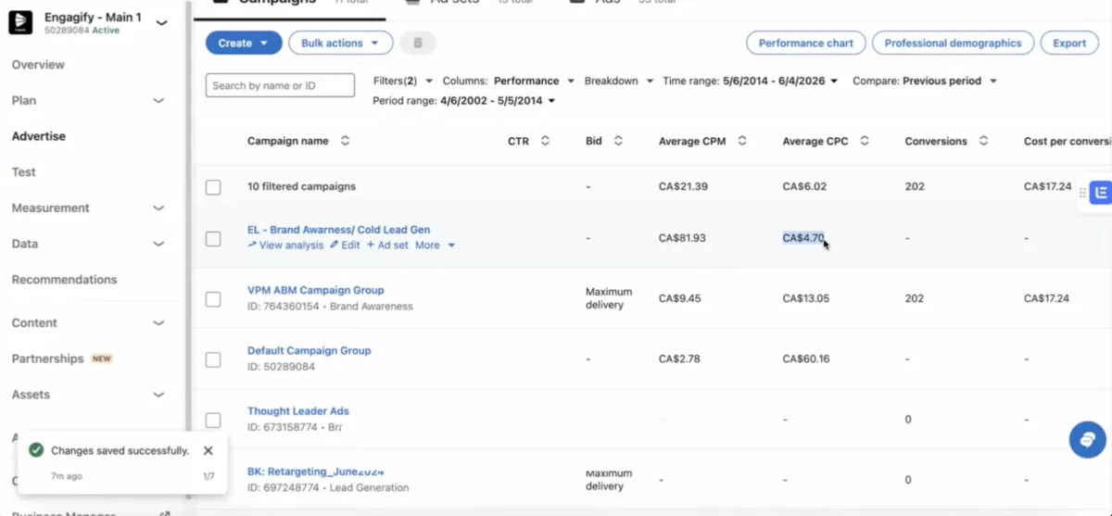The image size is (1112, 516).
Task: Check the Thought Leader Ads checkbox
Action: click(213, 421)
